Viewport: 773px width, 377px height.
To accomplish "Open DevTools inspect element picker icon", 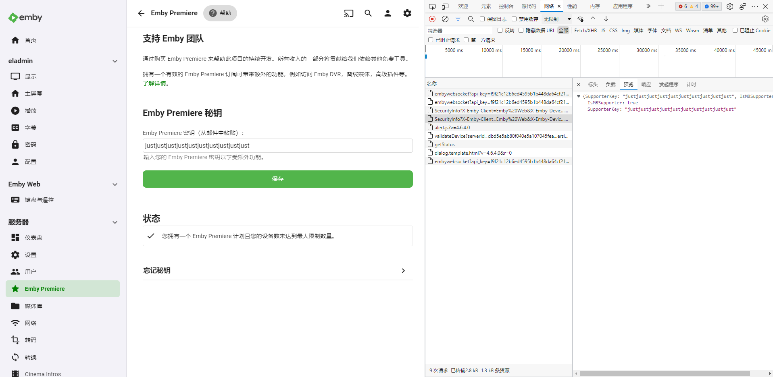I will [x=432, y=6].
